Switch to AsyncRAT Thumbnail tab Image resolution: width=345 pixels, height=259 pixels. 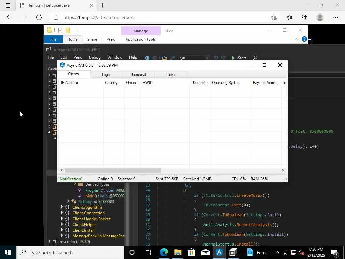click(138, 75)
